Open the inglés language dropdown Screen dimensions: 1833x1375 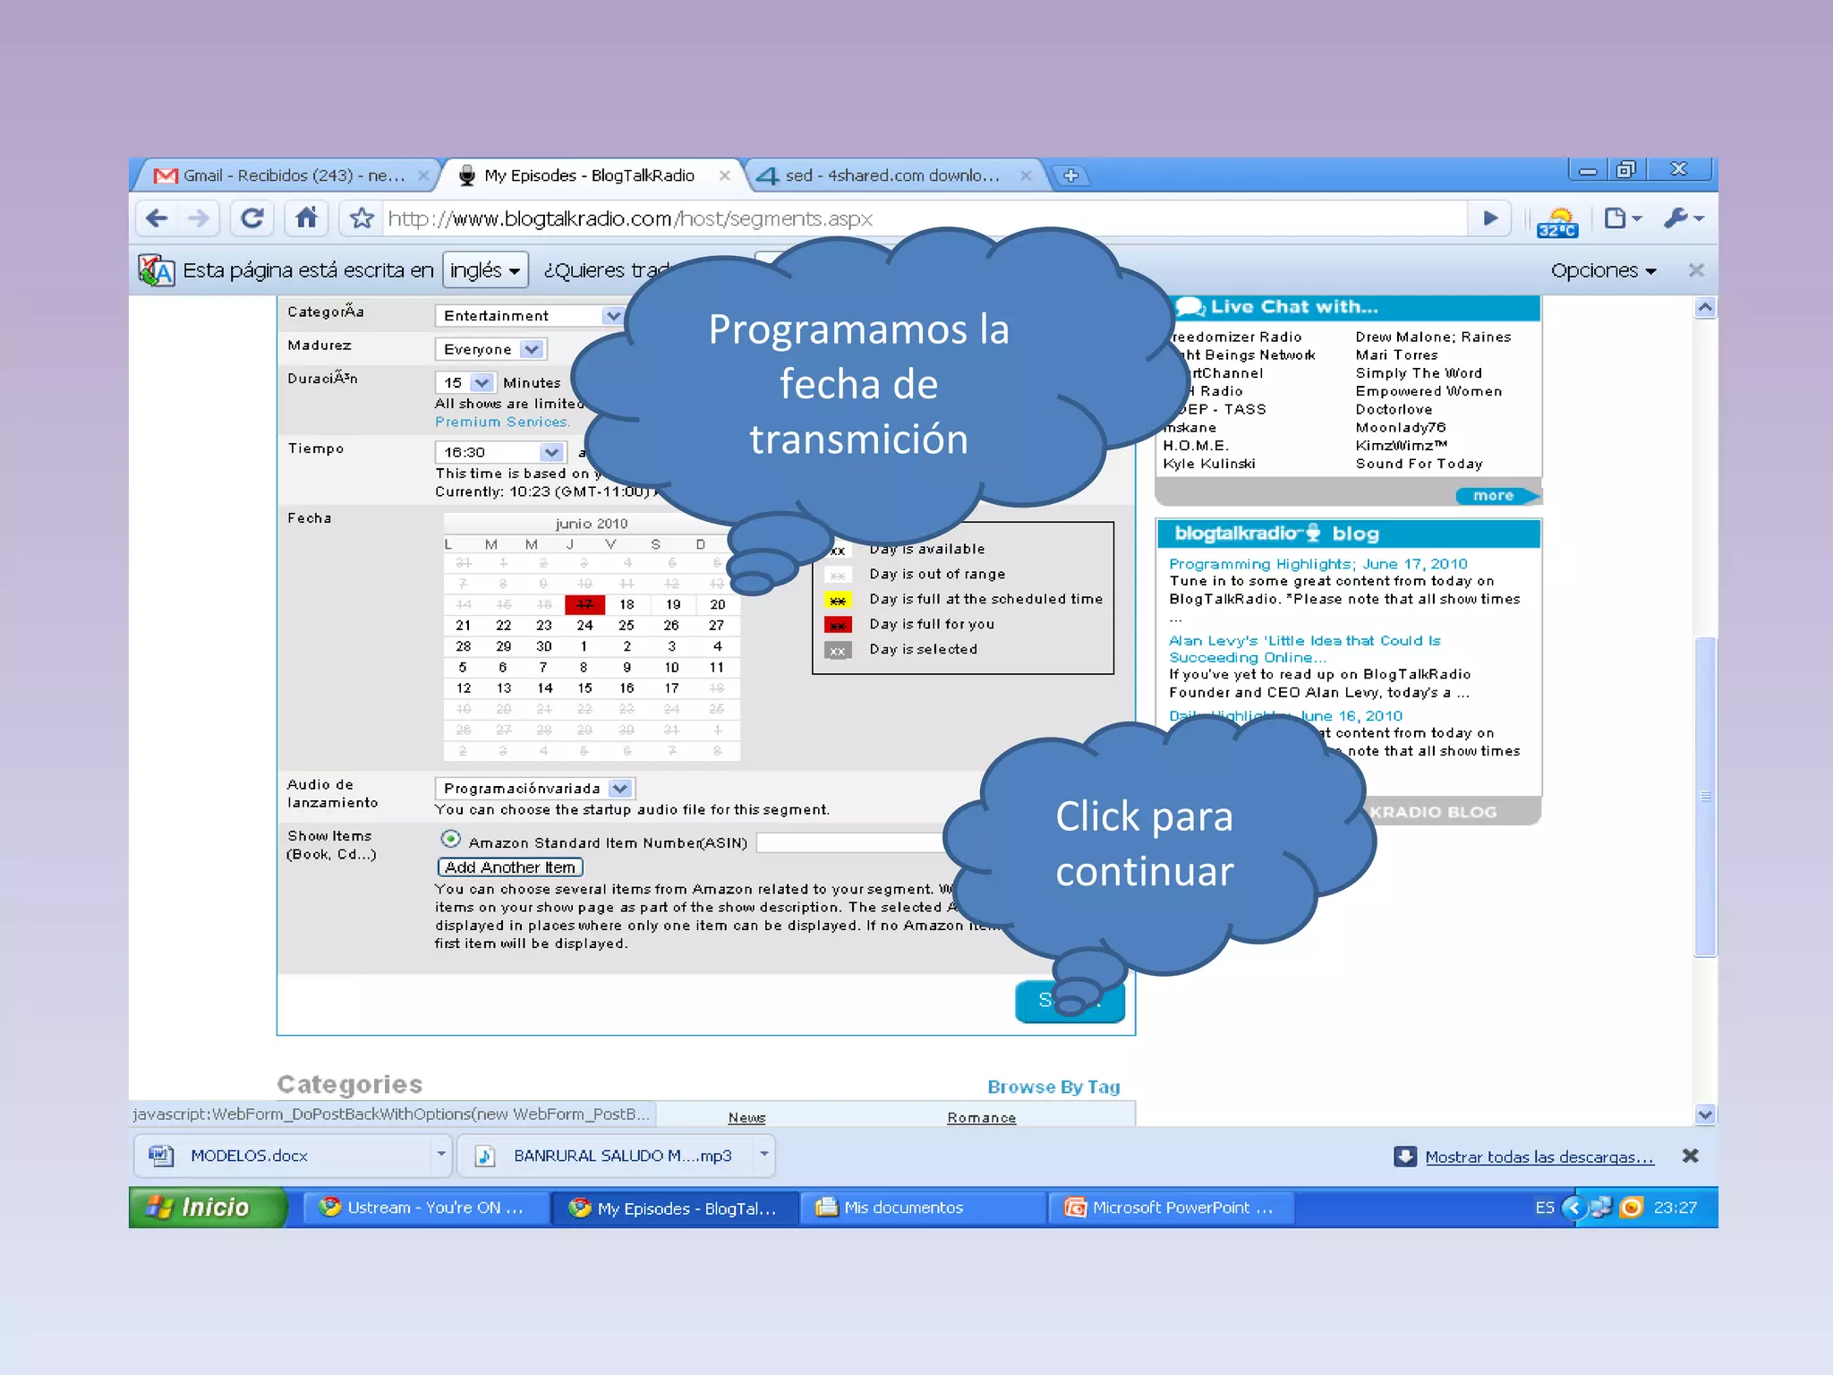click(485, 270)
